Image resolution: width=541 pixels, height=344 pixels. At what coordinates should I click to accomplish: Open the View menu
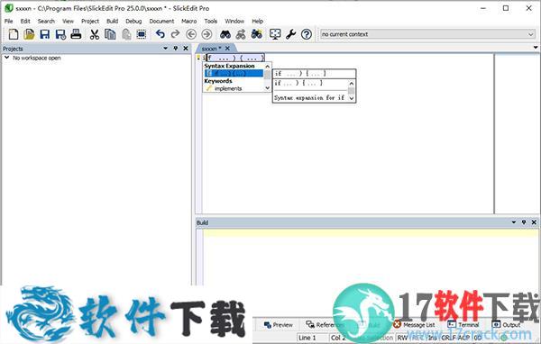(68, 21)
